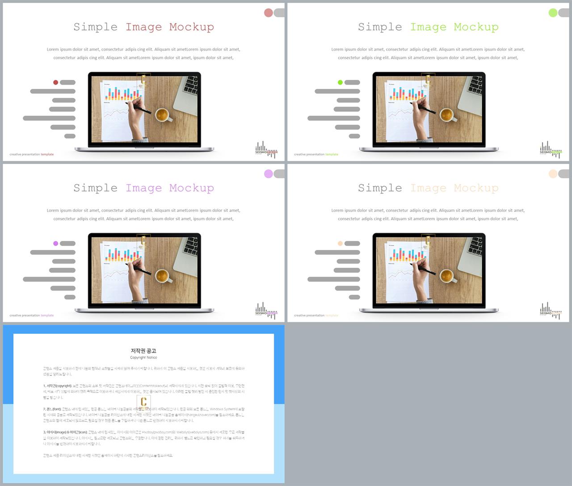The width and height of the screenshot is (572, 486).
Task: Click the green circle at green slide's corner
Action: [553, 13]
